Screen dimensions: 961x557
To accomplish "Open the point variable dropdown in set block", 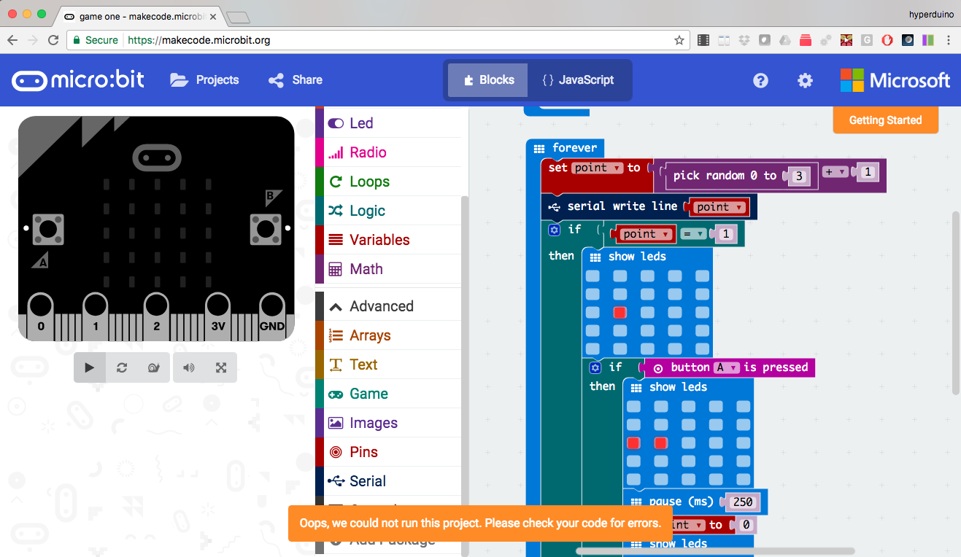I will point(596,168).
